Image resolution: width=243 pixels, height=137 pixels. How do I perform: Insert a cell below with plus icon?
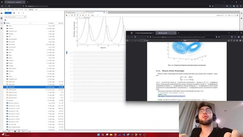tap(69, 15)
